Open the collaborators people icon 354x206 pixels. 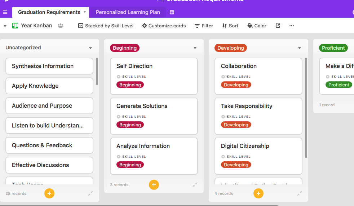coord(61,26)
